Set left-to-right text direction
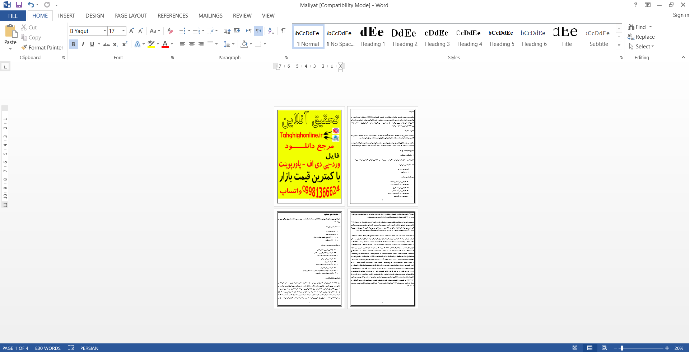 tap(249, 31)
